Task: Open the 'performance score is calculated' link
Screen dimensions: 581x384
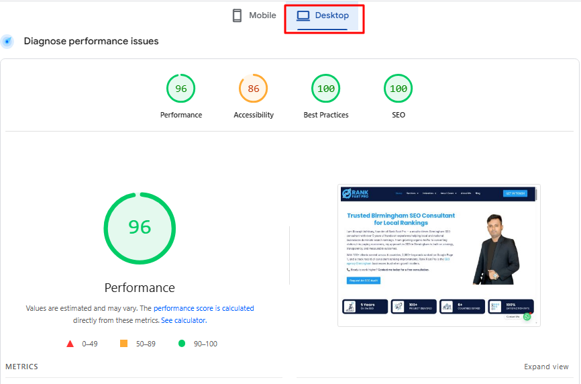Action: 204,308
